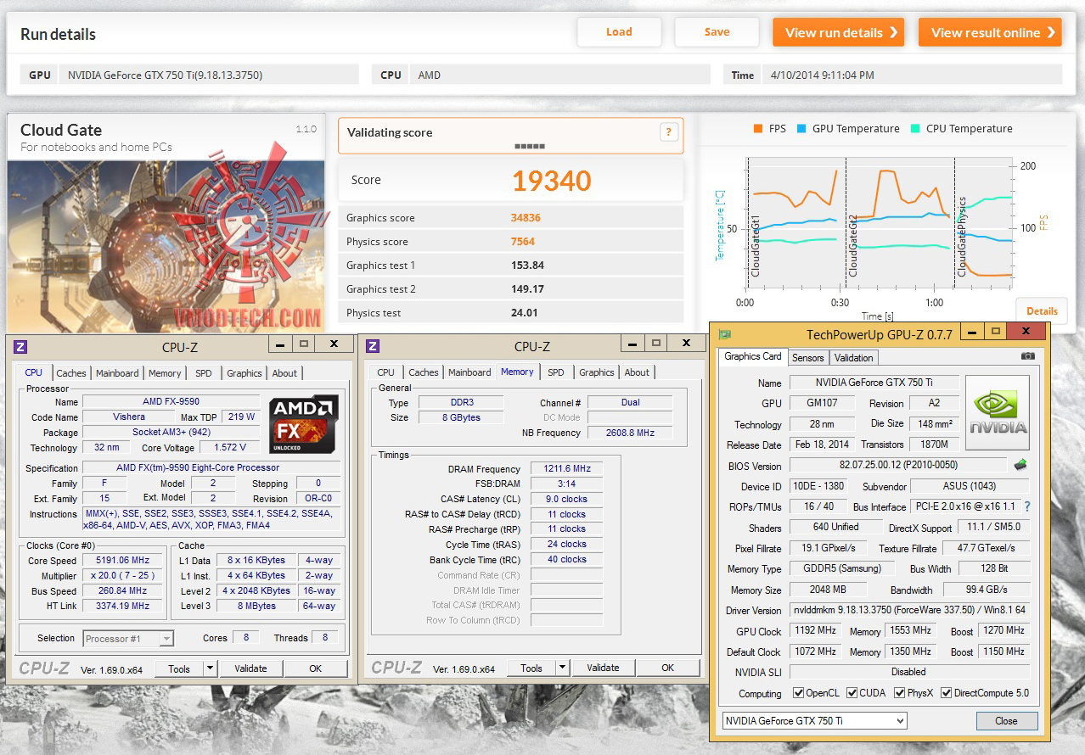Click OK in the Memory-tab CPU-Z window
The image size is (1085, 755).
(668, 668)
